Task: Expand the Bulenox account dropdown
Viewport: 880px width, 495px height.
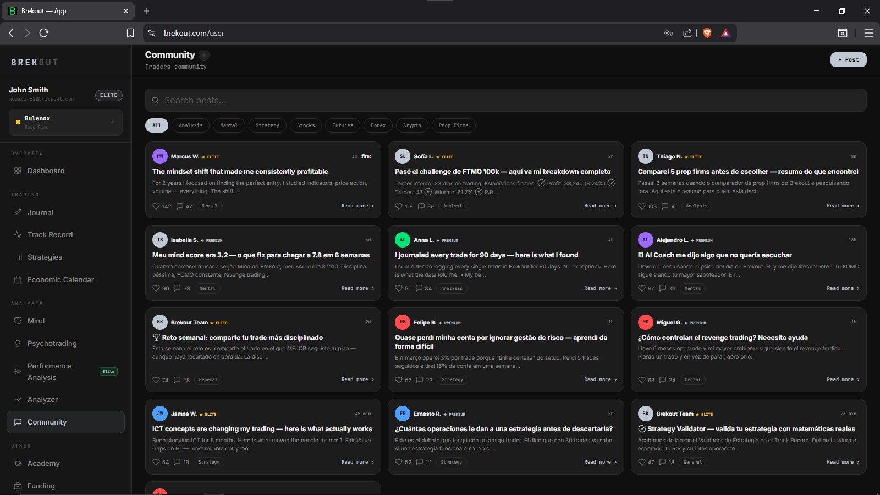Action: pyautogui.click(x=65, y=122)
